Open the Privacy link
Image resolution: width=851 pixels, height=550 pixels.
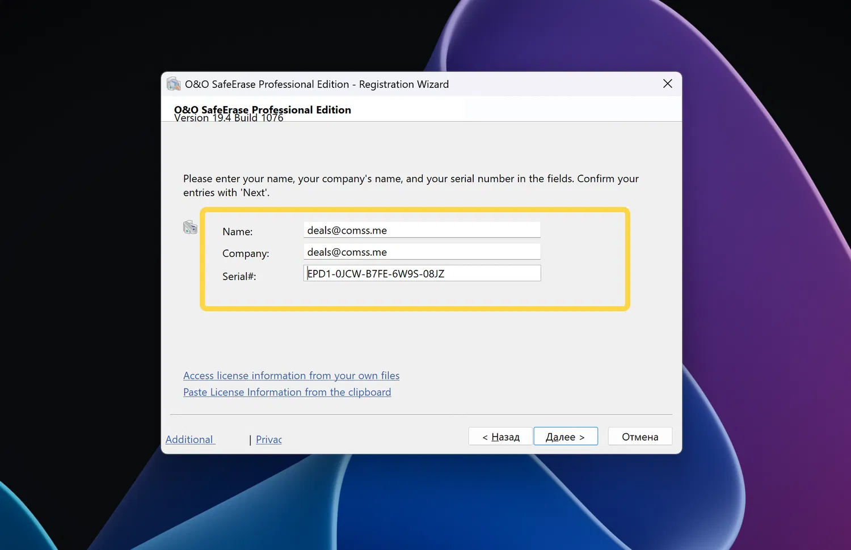(269, 439)
